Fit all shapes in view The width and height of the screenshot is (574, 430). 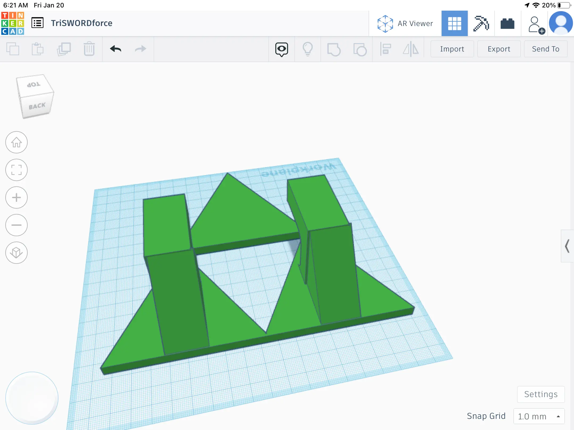pos(16,170)
